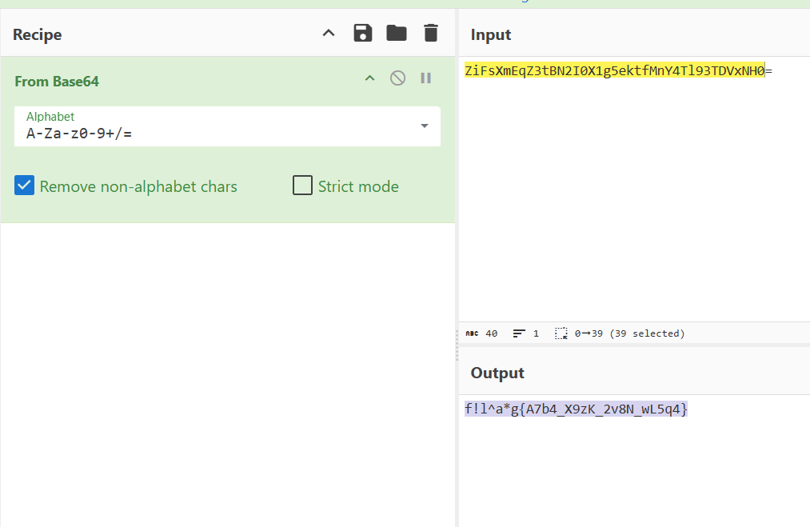Image resolution: width=810 pixels, height=527 pixels.
Task: Click the Input panel heading
Action: pyautogui.click(x=491, y=34)
